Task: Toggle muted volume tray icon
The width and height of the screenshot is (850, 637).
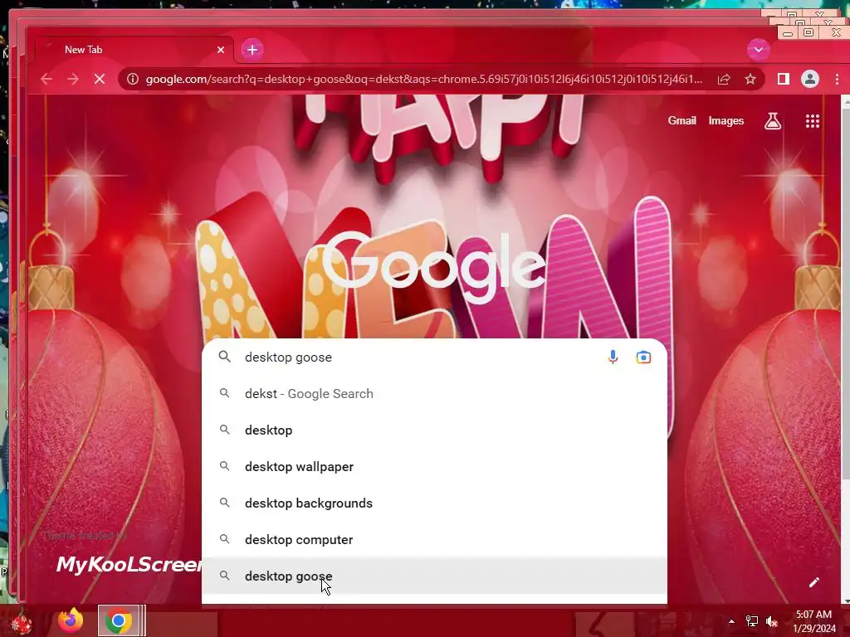Action: pyautogui.click(x=772, y=621)
